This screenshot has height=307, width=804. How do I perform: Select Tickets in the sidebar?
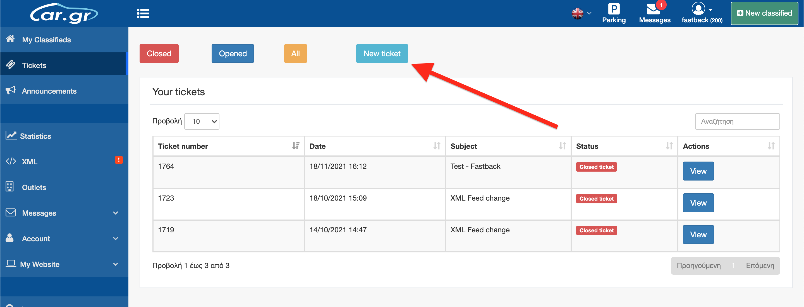point(64,65)
